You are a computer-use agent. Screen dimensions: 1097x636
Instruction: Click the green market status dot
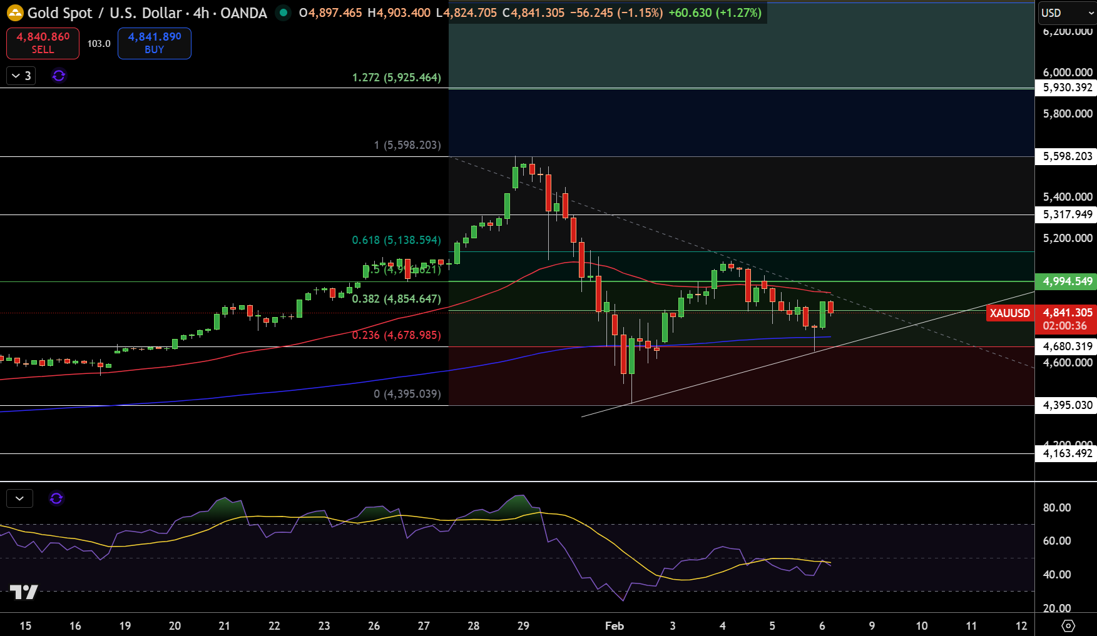click(x=283, y=13)
